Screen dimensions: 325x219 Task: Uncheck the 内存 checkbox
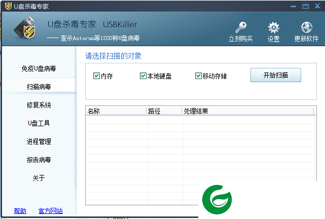click(x=96, y=76)
